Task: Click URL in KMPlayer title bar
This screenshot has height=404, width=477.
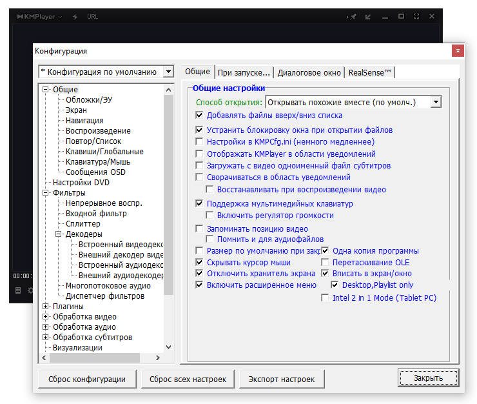Action: tap(92, 17)
